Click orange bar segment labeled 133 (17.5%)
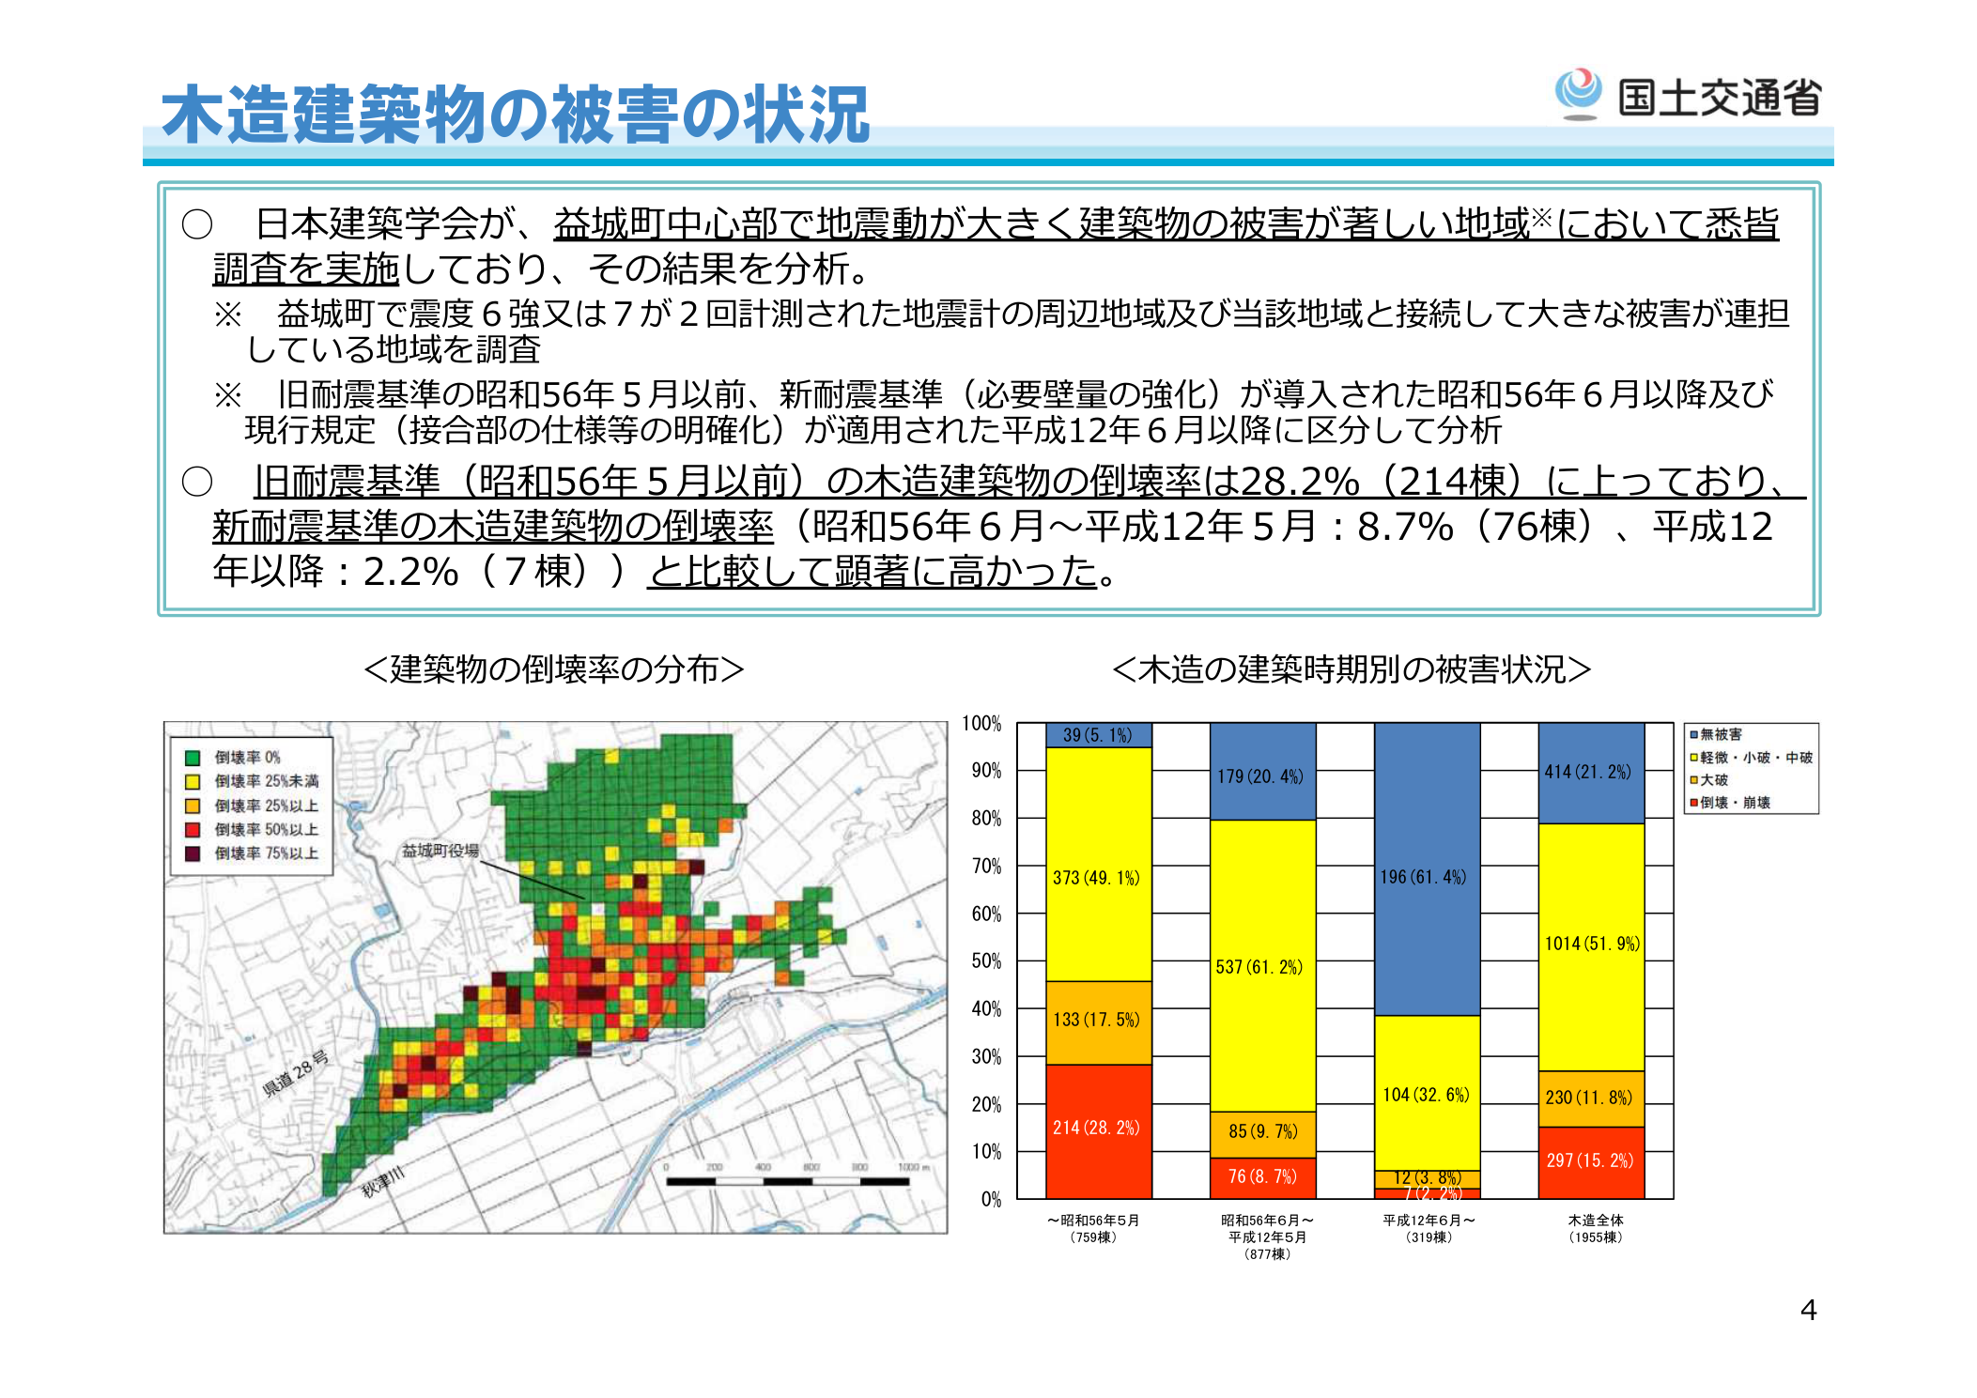Image resolution: width=1977 pixels, height=1398 pixels. [1098, 1022]
